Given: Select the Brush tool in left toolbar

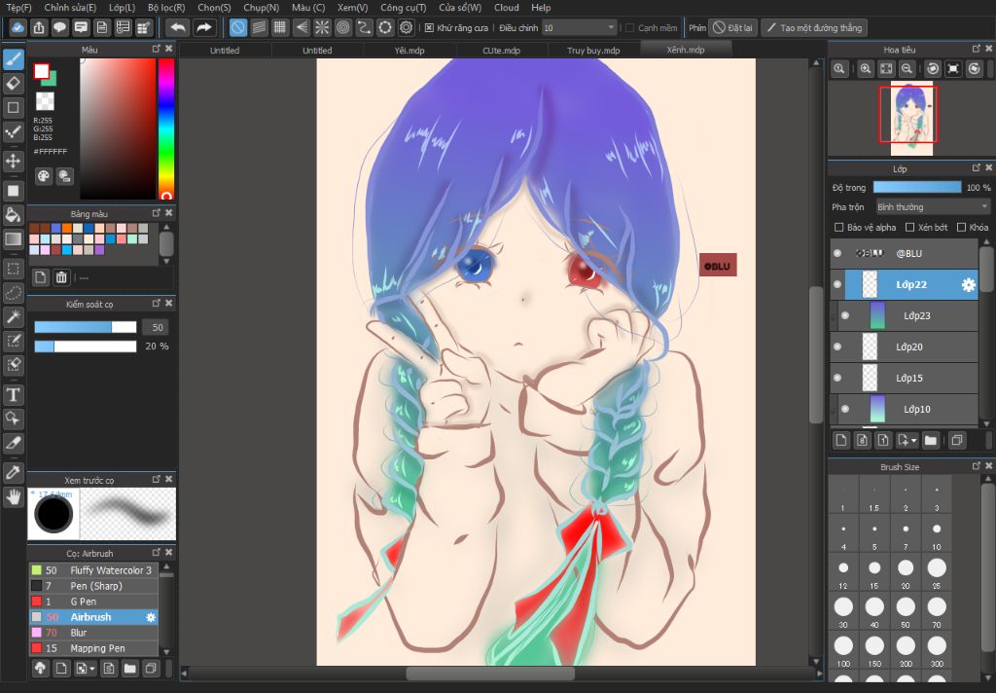Looking at the screenshot, I should pos(13,59).
